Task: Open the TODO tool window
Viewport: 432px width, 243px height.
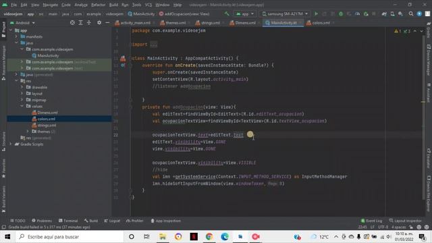Action: point(18,221)
